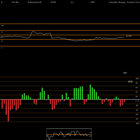This screenshot has height=140, width=140.
Task: Click the MR axis label 20
Action: [x=137, y=97]
